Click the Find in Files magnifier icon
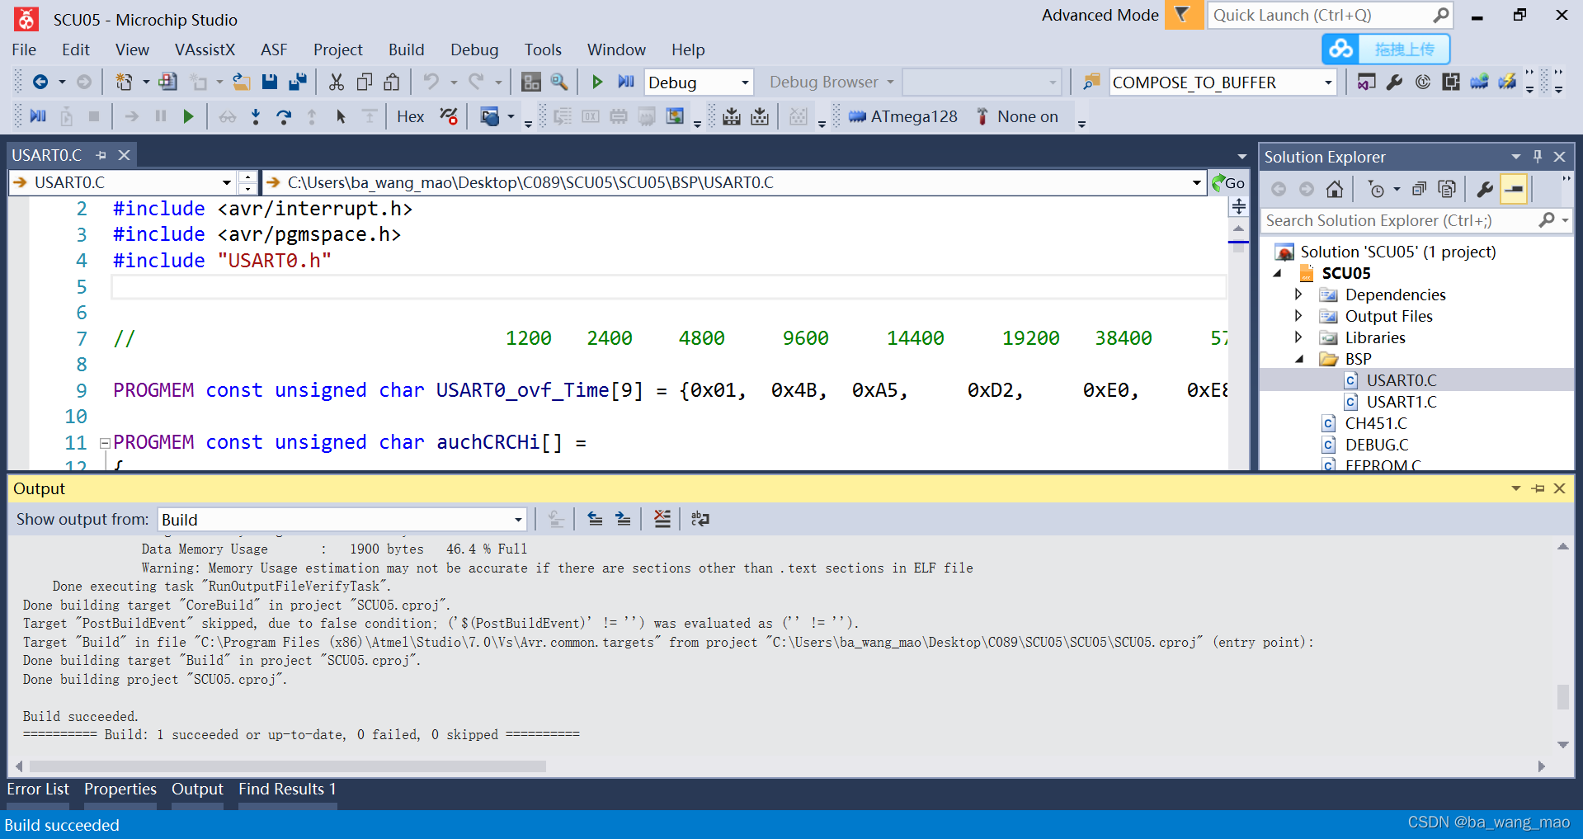This screenshot has width=1583, height=839. [x=559, y=82]
